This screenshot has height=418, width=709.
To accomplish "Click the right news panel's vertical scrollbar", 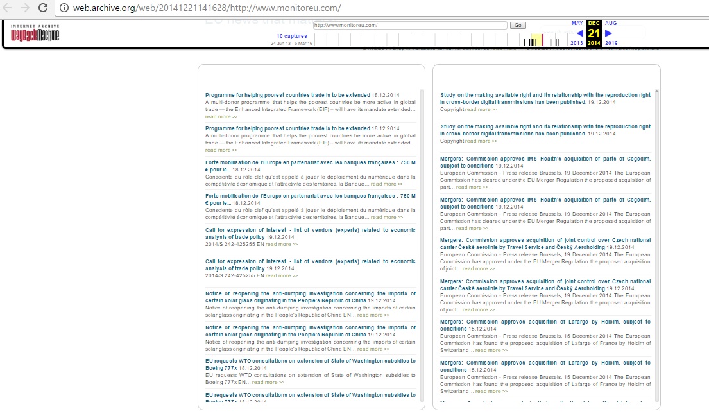I will (656, 244).
